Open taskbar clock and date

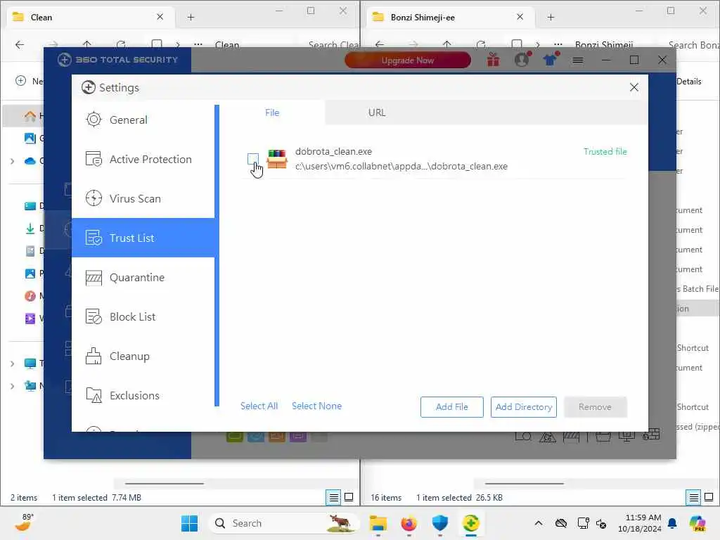coord(639,523)
